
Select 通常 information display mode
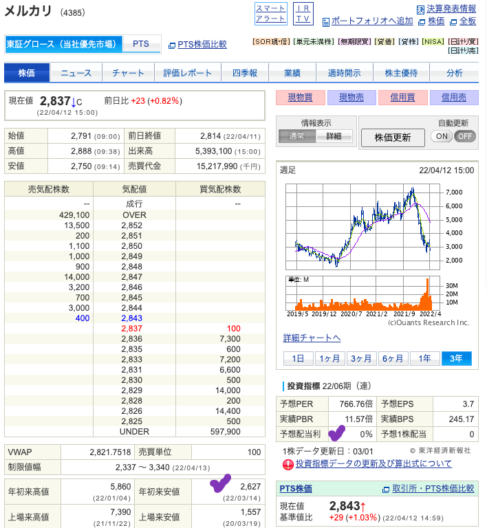[297, 136]
